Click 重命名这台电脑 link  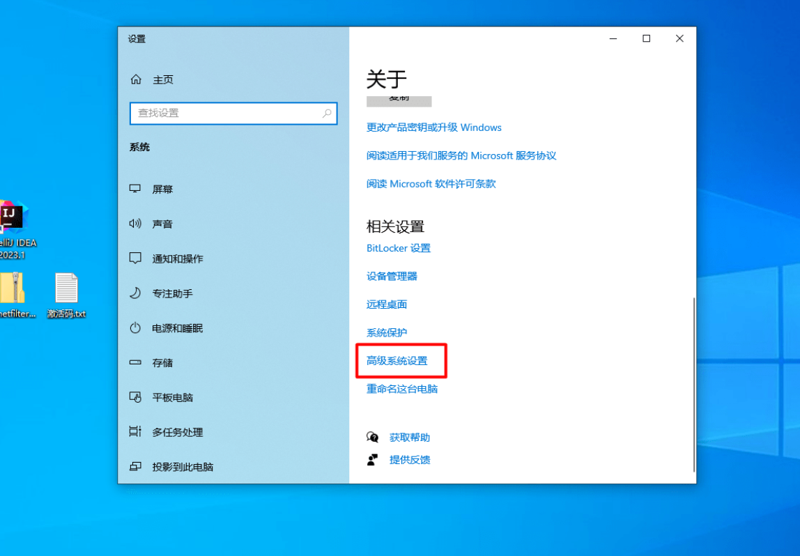402,389
